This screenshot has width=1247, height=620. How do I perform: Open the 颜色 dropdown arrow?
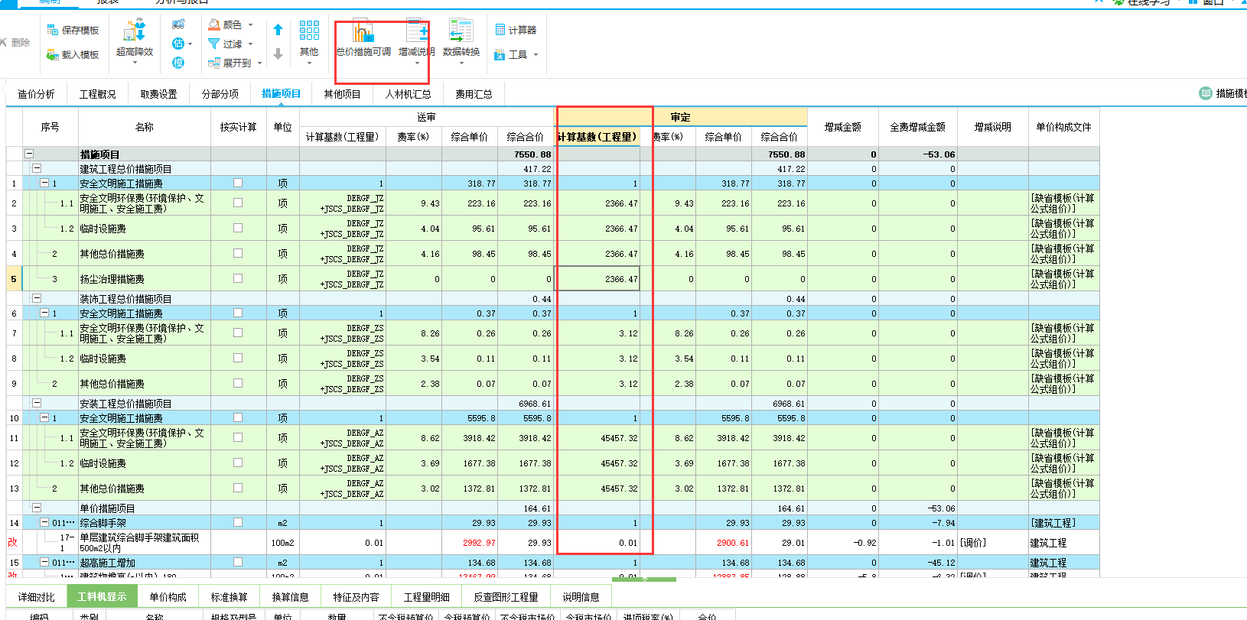pyautogui.click(x=250, y=24)
